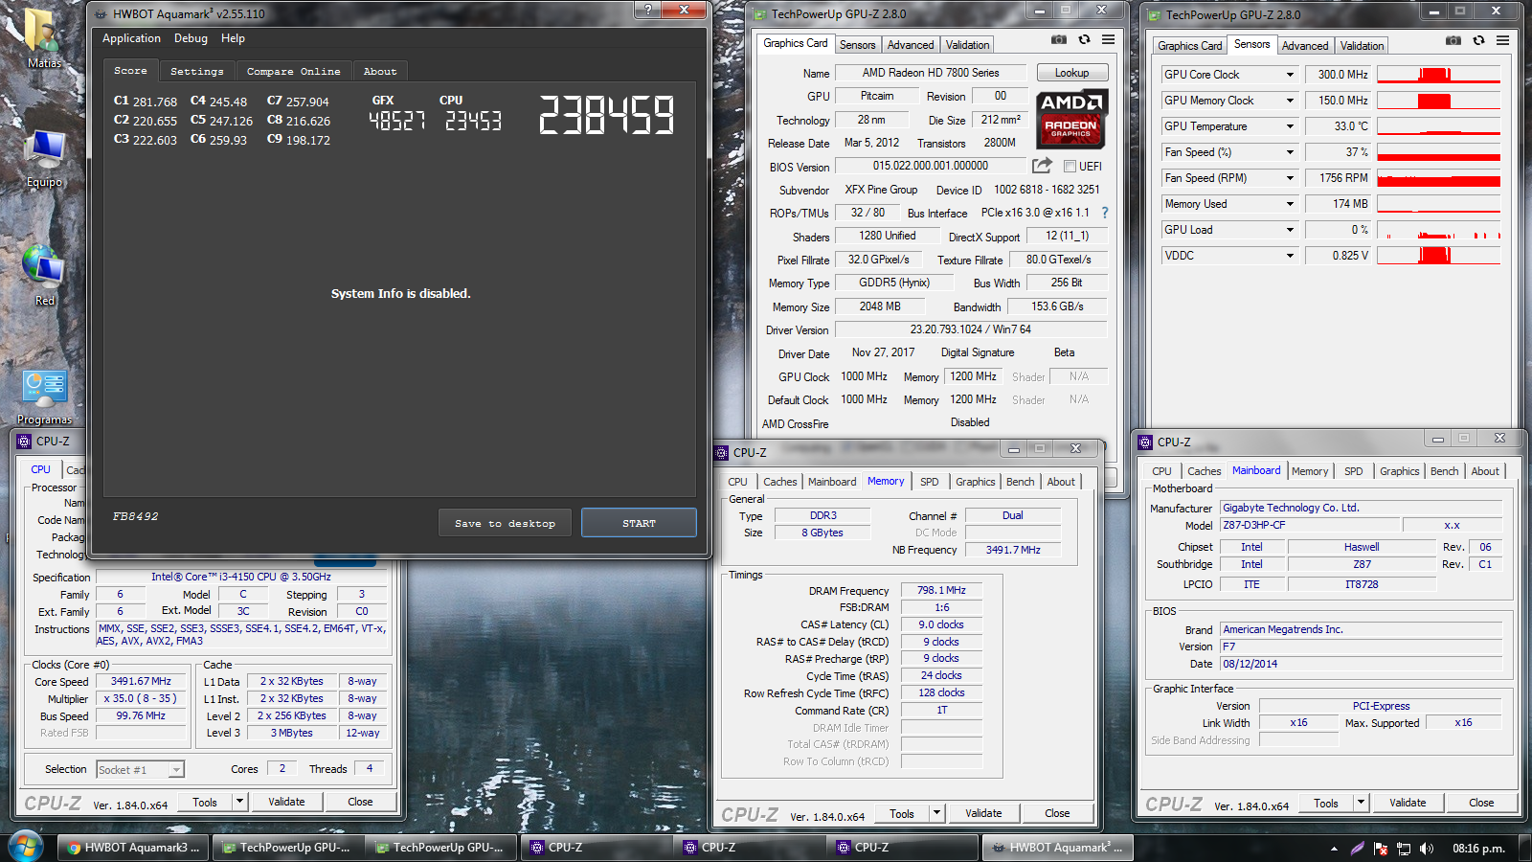The width and height of the screenshot is (1532, 862).
Task: Open hamburger menu in GPU-Z Graphics Card window
Action: pyautogui.click(x=1108, y=40)
